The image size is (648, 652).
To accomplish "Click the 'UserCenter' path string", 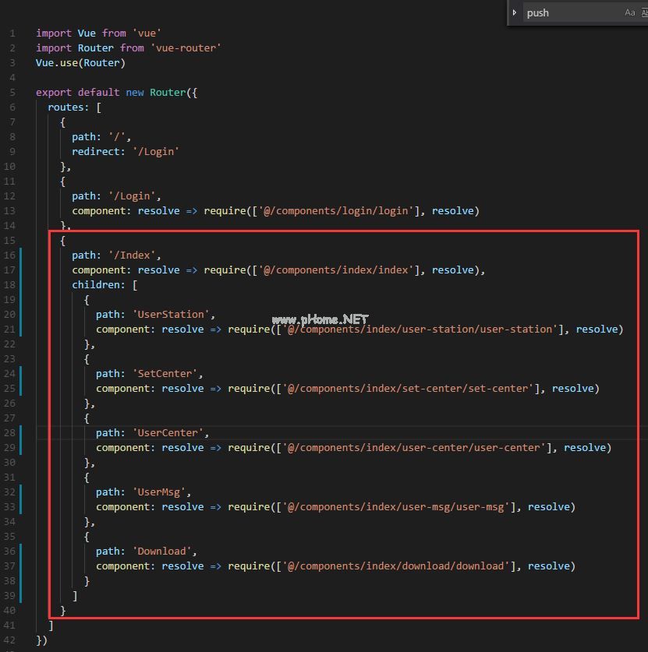I will click(168, 433).
